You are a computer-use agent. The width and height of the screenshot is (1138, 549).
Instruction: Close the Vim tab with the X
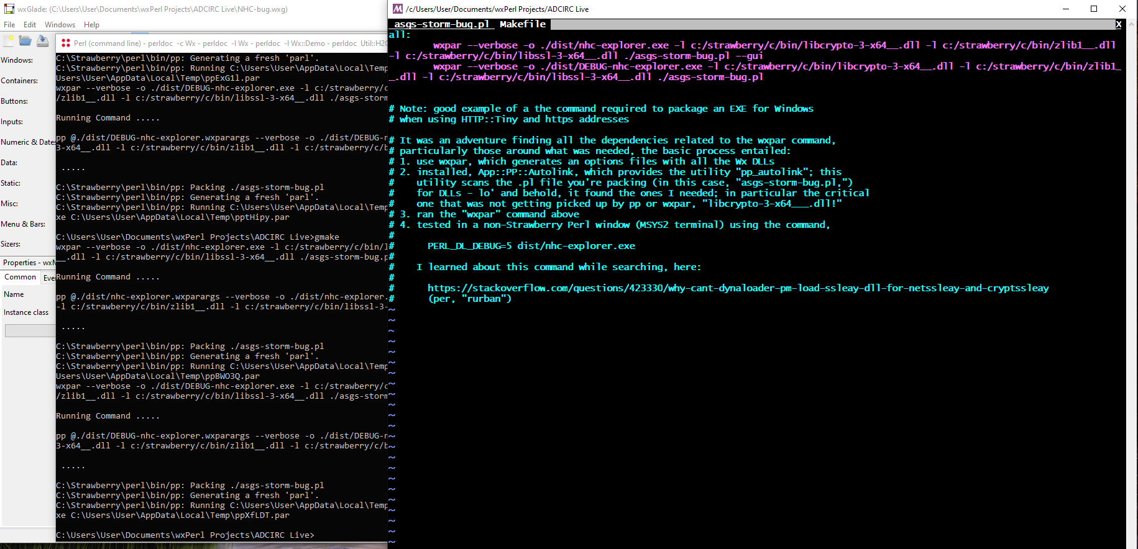tap(1118, 24)
